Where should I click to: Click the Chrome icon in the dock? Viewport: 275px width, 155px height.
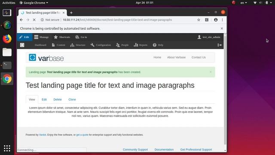[x=7, y=79]
